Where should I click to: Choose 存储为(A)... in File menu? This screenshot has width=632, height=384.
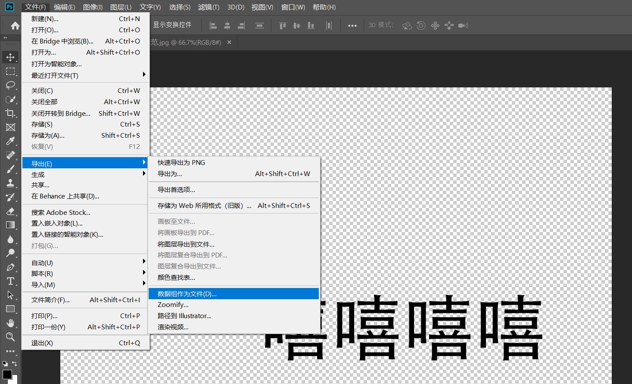[x=86, y=135]
